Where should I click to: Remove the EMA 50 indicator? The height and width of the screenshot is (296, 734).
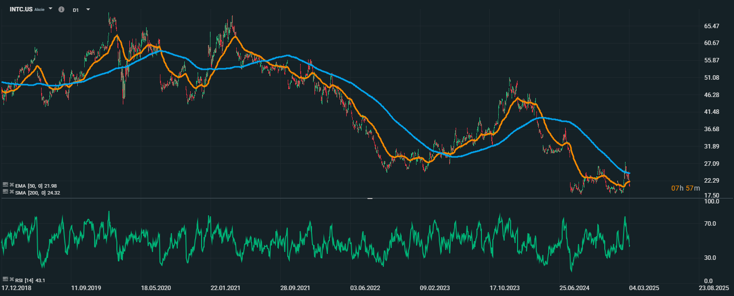point(11,185)
